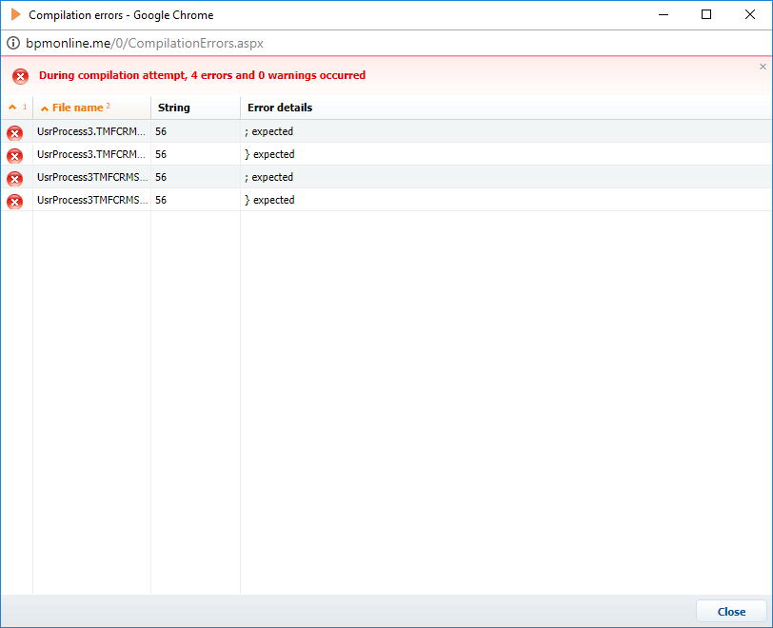Image resolution: width=773 pixels, height=628 pixels.
Task: Select first UsrProcess3TMFCRMS... file name cell
Action: click(91, 176)
